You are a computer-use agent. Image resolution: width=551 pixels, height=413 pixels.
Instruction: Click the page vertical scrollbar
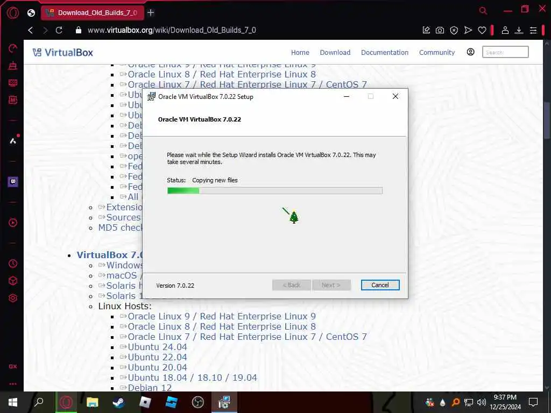pos(547,120)
